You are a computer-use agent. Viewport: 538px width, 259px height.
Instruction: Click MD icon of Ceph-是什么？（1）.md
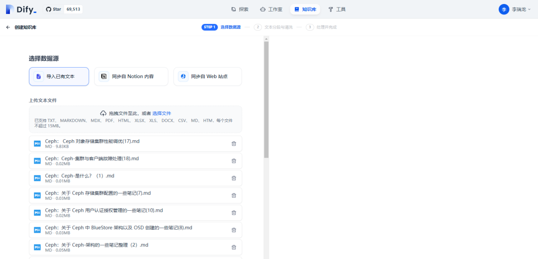click(37, 178)
